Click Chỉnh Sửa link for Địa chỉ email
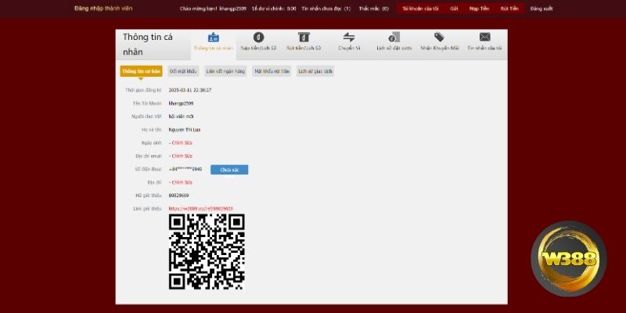626x313 pixels. (x=181, y=156)
